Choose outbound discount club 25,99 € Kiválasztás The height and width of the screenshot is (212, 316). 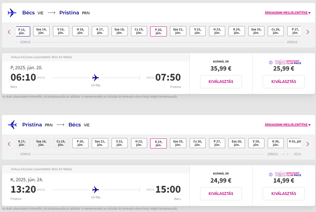[283, 82]
